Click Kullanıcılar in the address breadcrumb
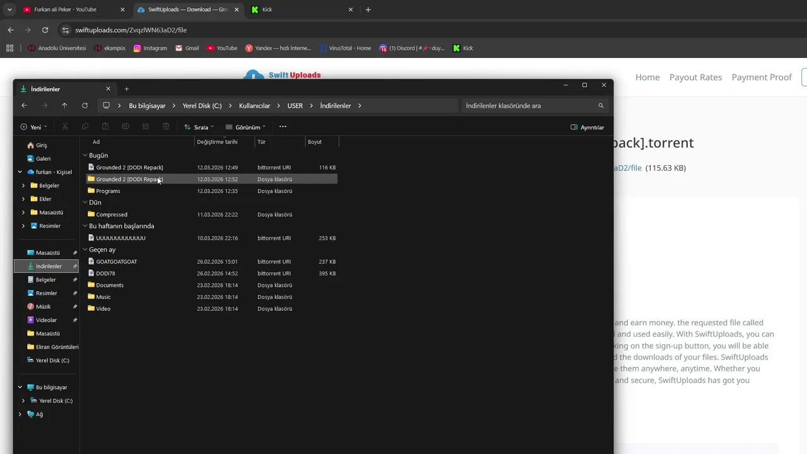The width and height of the screenshot is (807, 454). coord(254,105)
